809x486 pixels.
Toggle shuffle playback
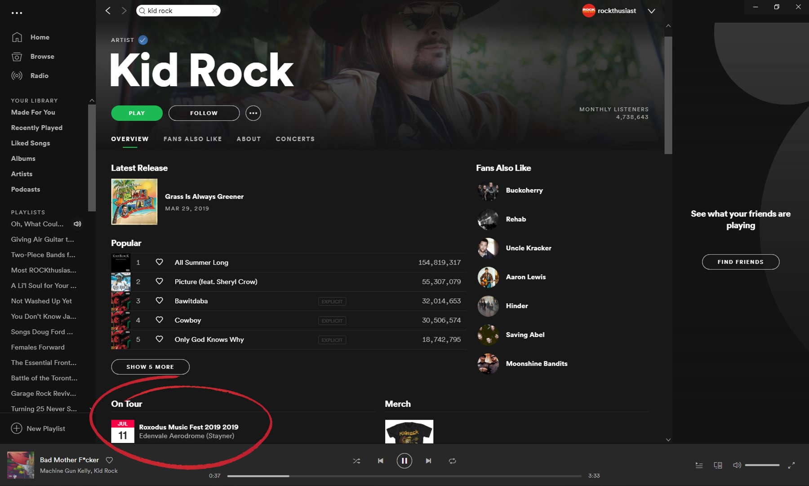click(356, 461)
